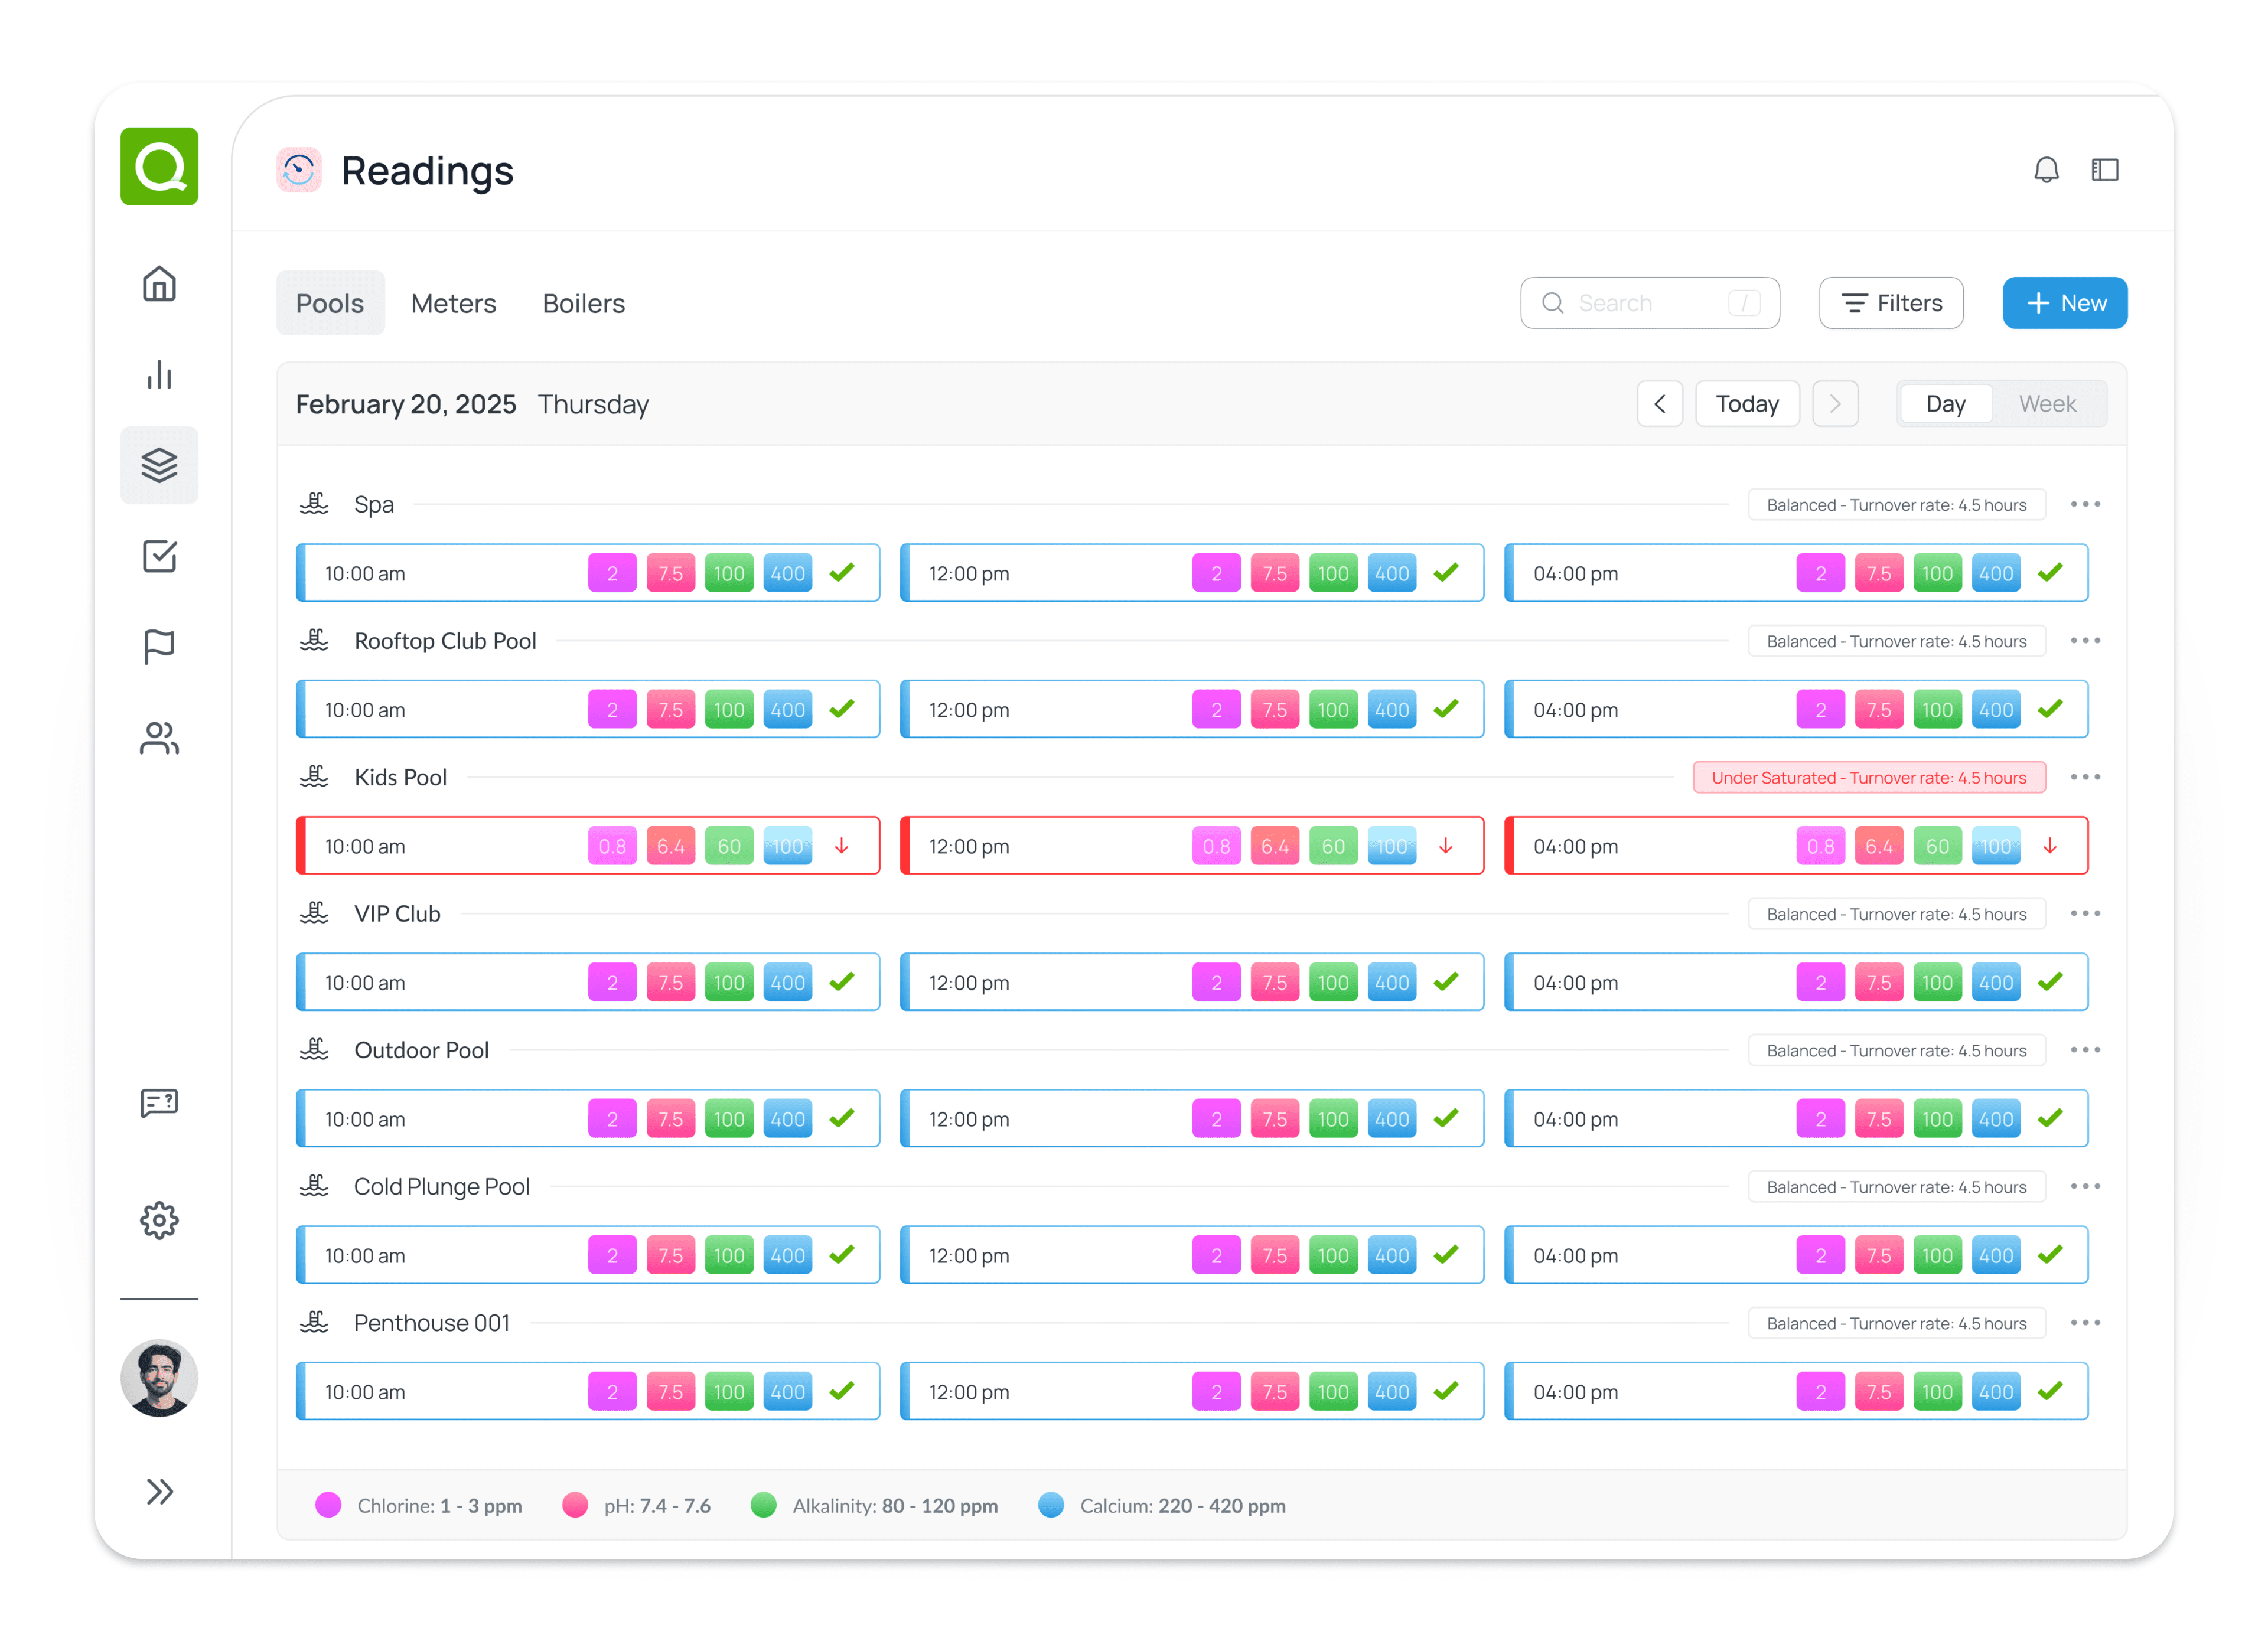Screen dimensions: 2268x1651
Task: Click the Chlorine magenta legend swatch
Action: (328, 1505)
